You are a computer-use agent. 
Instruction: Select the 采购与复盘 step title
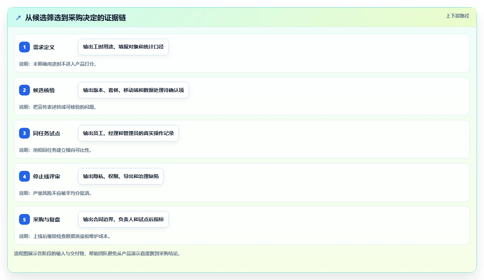(x=46, y=219)
